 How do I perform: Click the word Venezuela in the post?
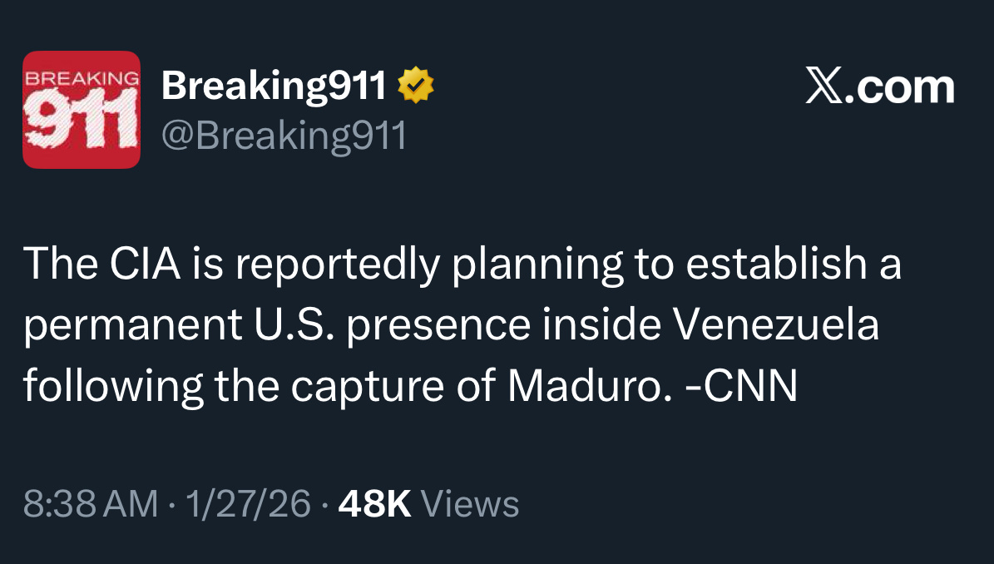tap(774, 325)
